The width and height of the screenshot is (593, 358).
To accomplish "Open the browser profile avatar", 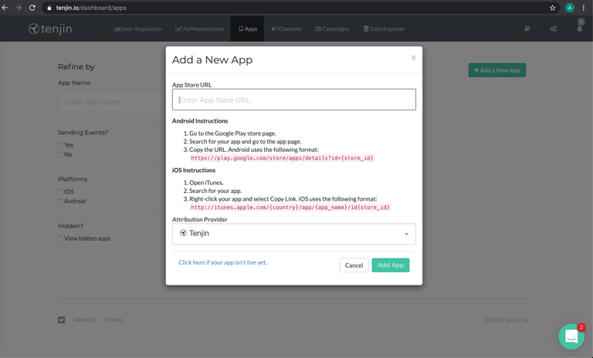I will click(570, 8).
